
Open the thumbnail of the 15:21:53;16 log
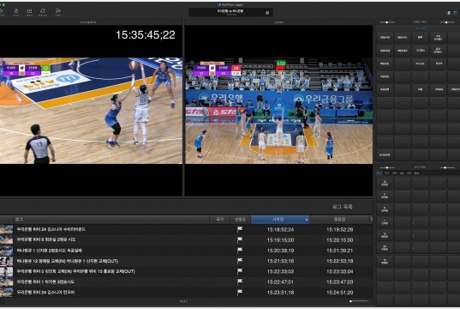6,261
